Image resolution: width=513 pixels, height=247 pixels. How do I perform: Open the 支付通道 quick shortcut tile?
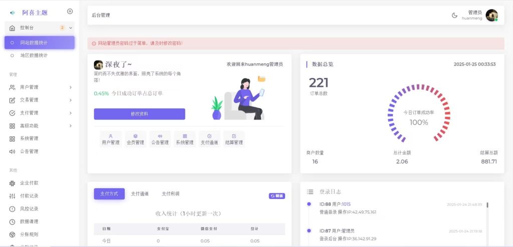pos(209,139)
